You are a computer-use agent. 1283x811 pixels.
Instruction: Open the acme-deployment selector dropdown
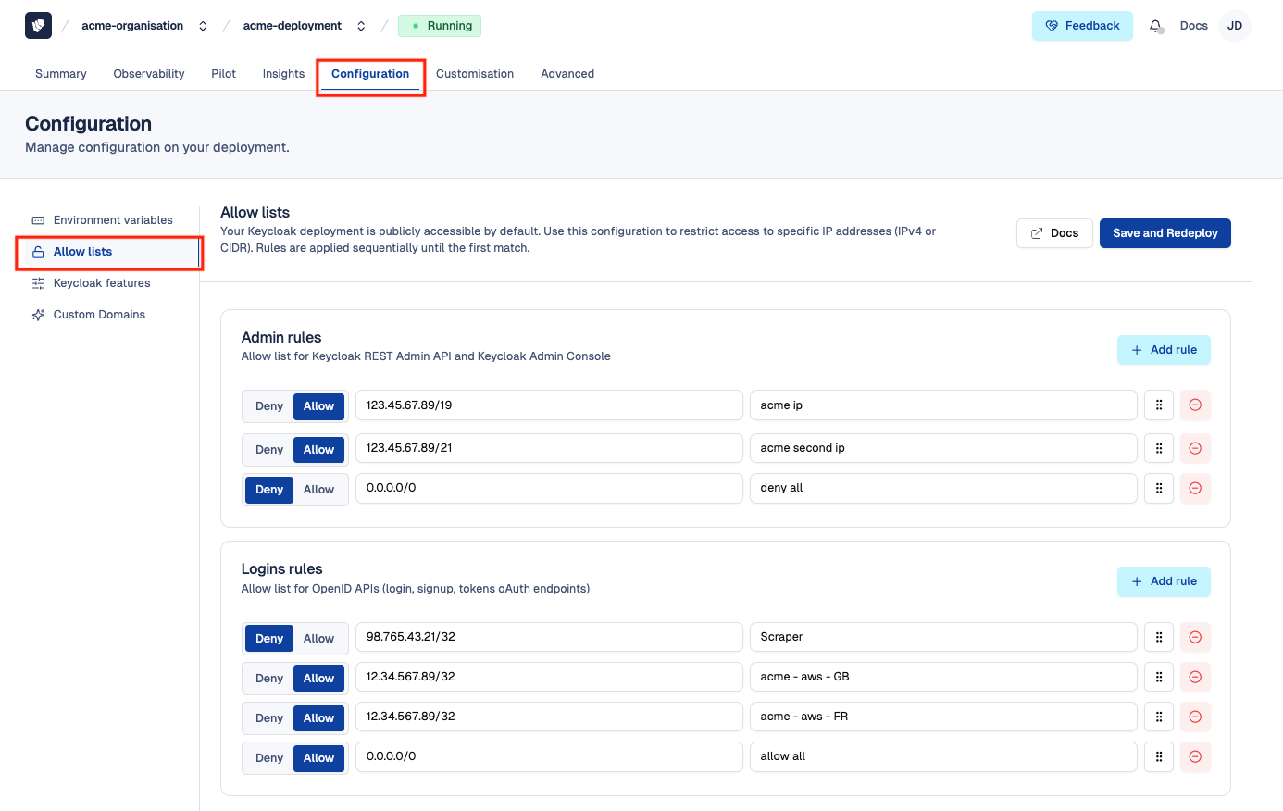point(361,26)
